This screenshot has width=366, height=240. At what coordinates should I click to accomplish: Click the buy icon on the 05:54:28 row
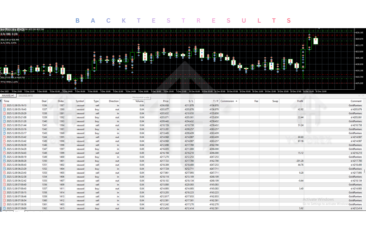(4, 149)
